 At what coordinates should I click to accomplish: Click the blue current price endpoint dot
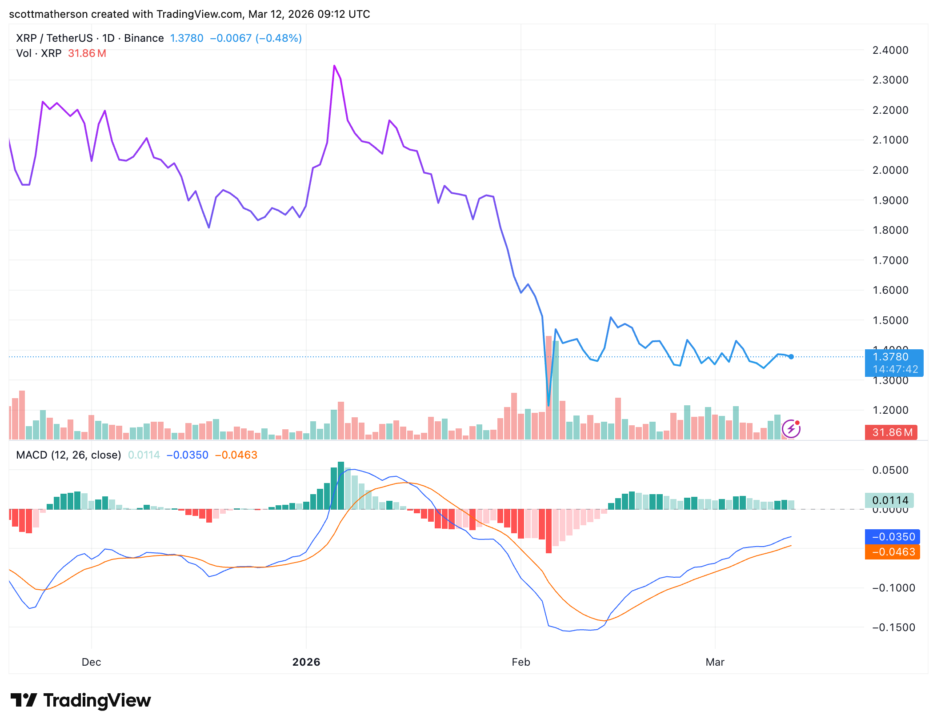pyautogui.click(x=791, y=356)
